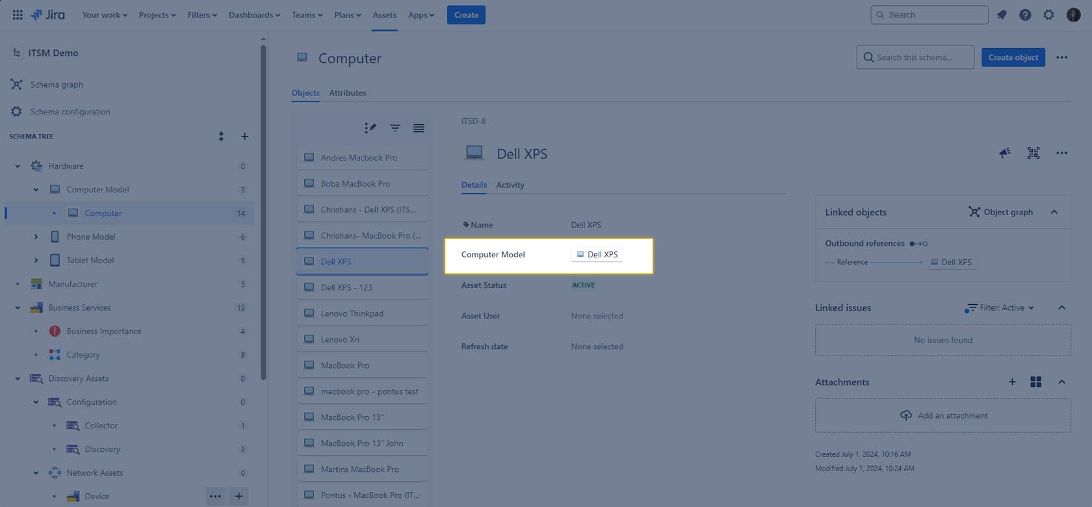Open the Apps menu

[x=421, y=14]
